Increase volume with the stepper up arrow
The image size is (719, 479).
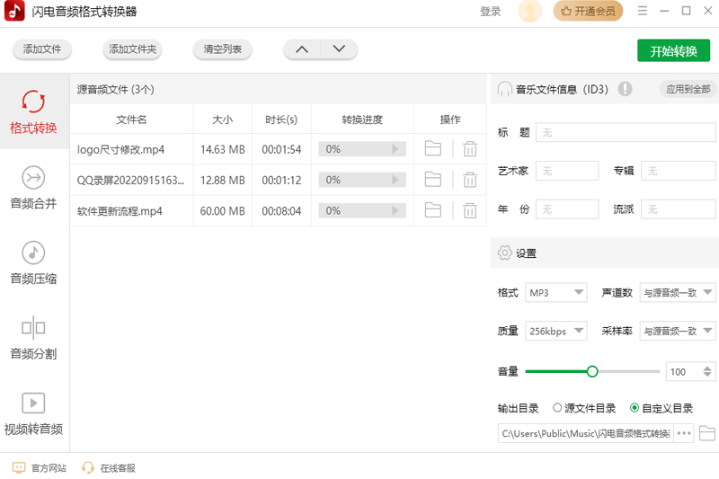tap(707, 368)
